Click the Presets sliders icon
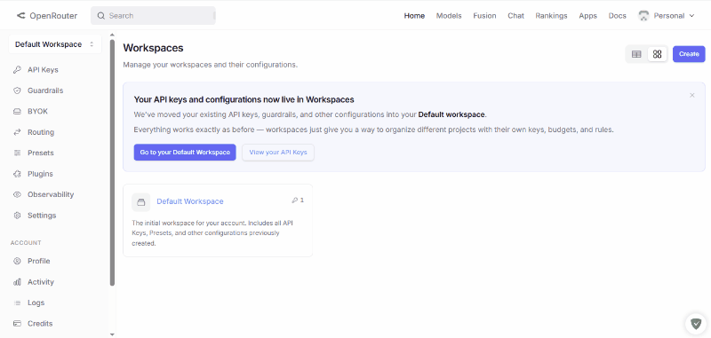The height and width of the screenshot is (338, 711). (x=17, y=153)
